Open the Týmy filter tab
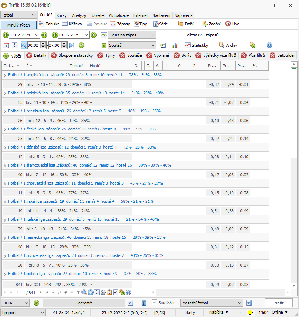This screenshot has height=317, width=299. (106, 55)
